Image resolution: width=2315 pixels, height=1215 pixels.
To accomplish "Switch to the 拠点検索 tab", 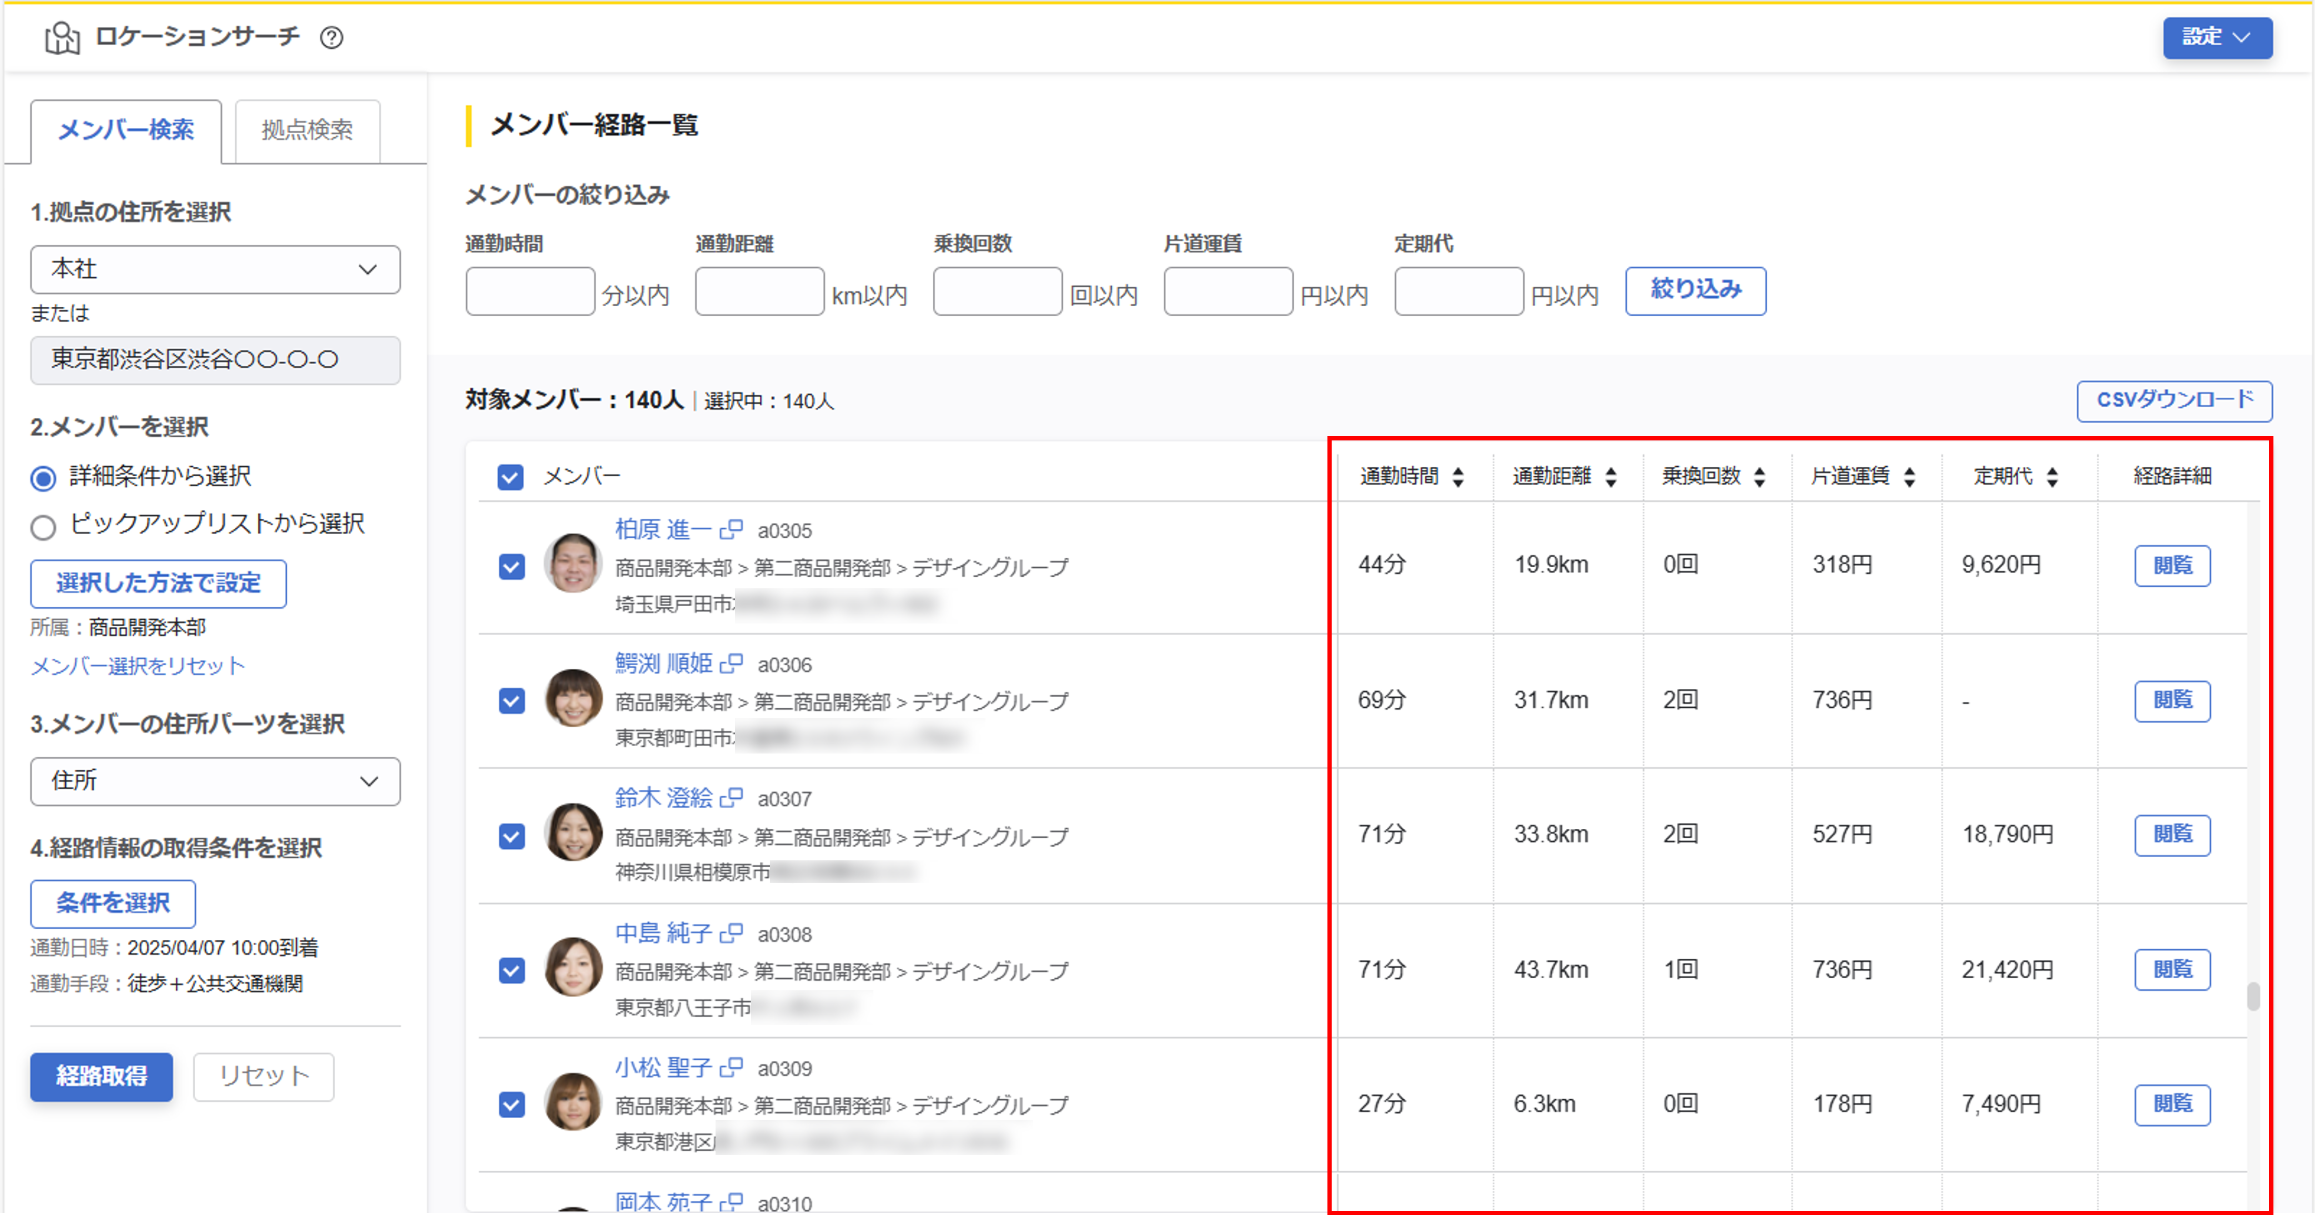I will click(307, 130).
